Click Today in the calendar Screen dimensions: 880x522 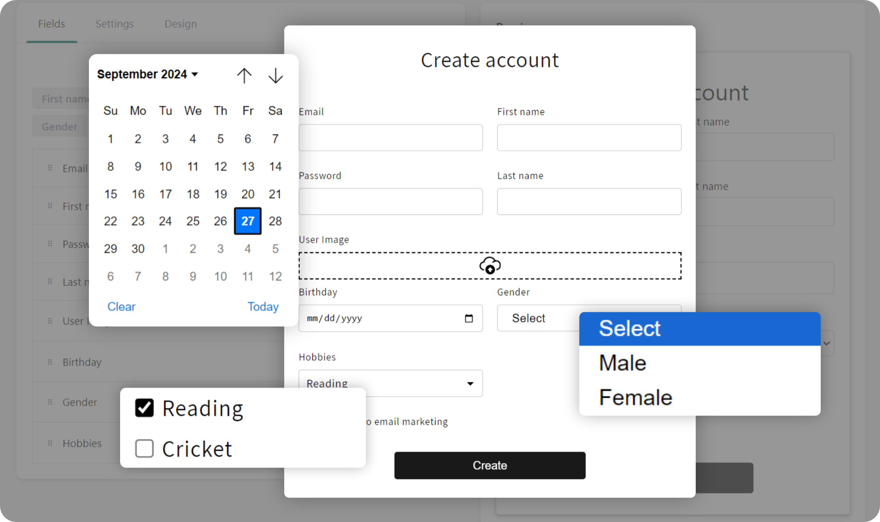[263, 306]
